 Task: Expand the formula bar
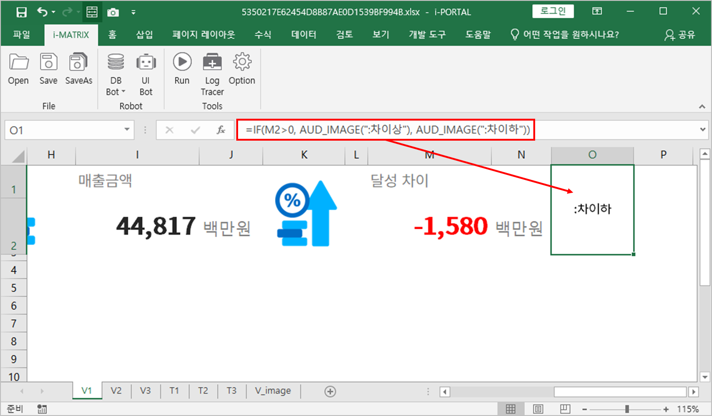[702, 130]
